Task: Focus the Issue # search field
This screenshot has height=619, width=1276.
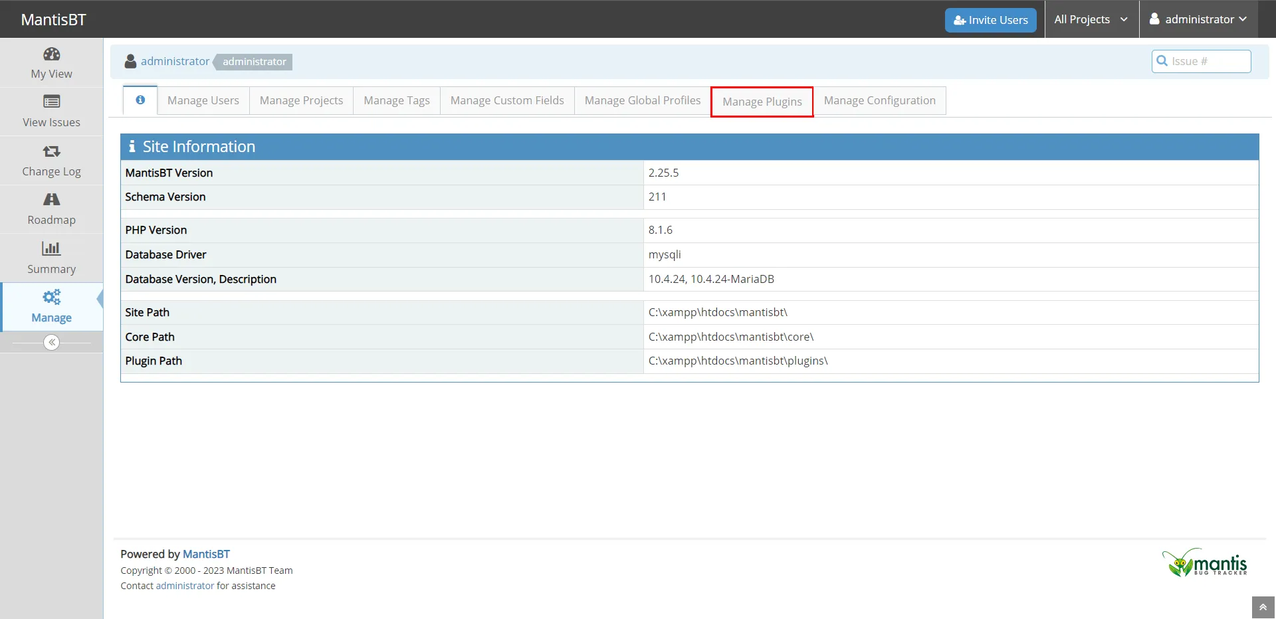Action: click(x=1202, y=61)
